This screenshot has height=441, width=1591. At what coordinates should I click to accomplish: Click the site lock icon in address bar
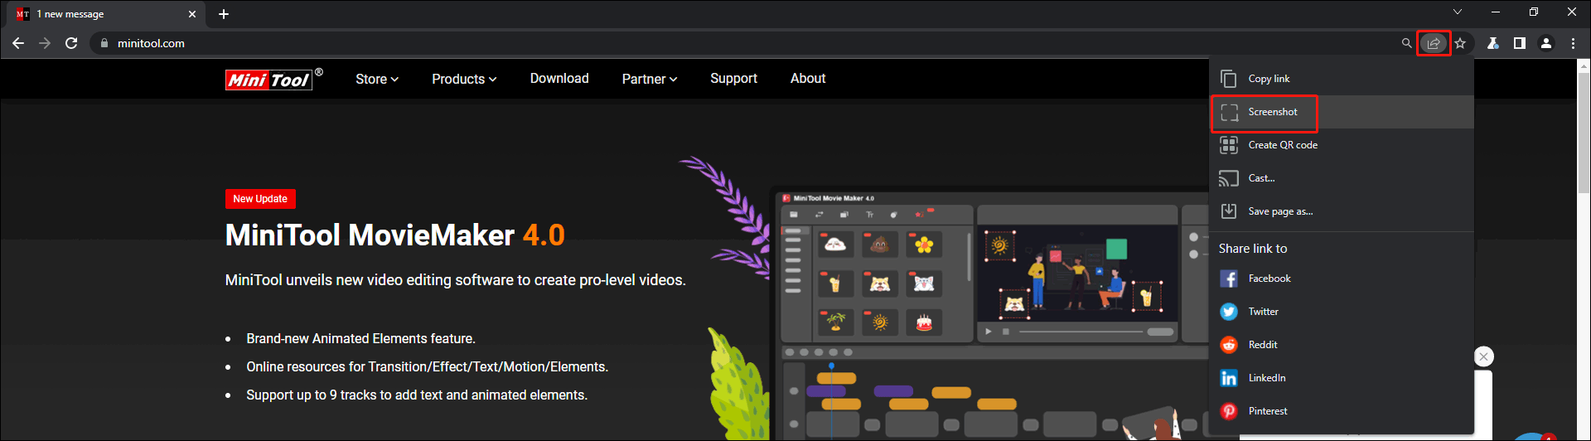pos(104,43)
